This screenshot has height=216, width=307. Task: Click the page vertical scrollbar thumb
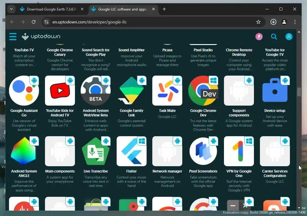pos(299,92)
